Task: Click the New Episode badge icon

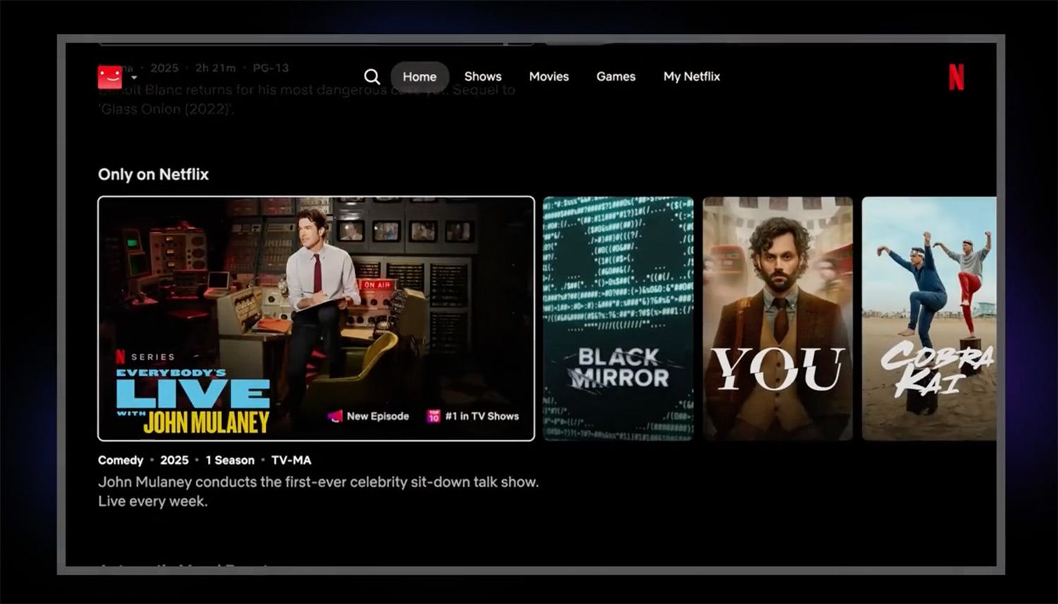Action: [x=334, y=417]
